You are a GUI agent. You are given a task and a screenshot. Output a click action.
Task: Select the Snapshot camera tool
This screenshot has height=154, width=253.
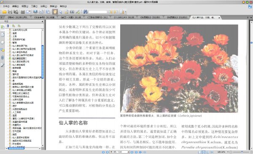(x=72, y=12)
